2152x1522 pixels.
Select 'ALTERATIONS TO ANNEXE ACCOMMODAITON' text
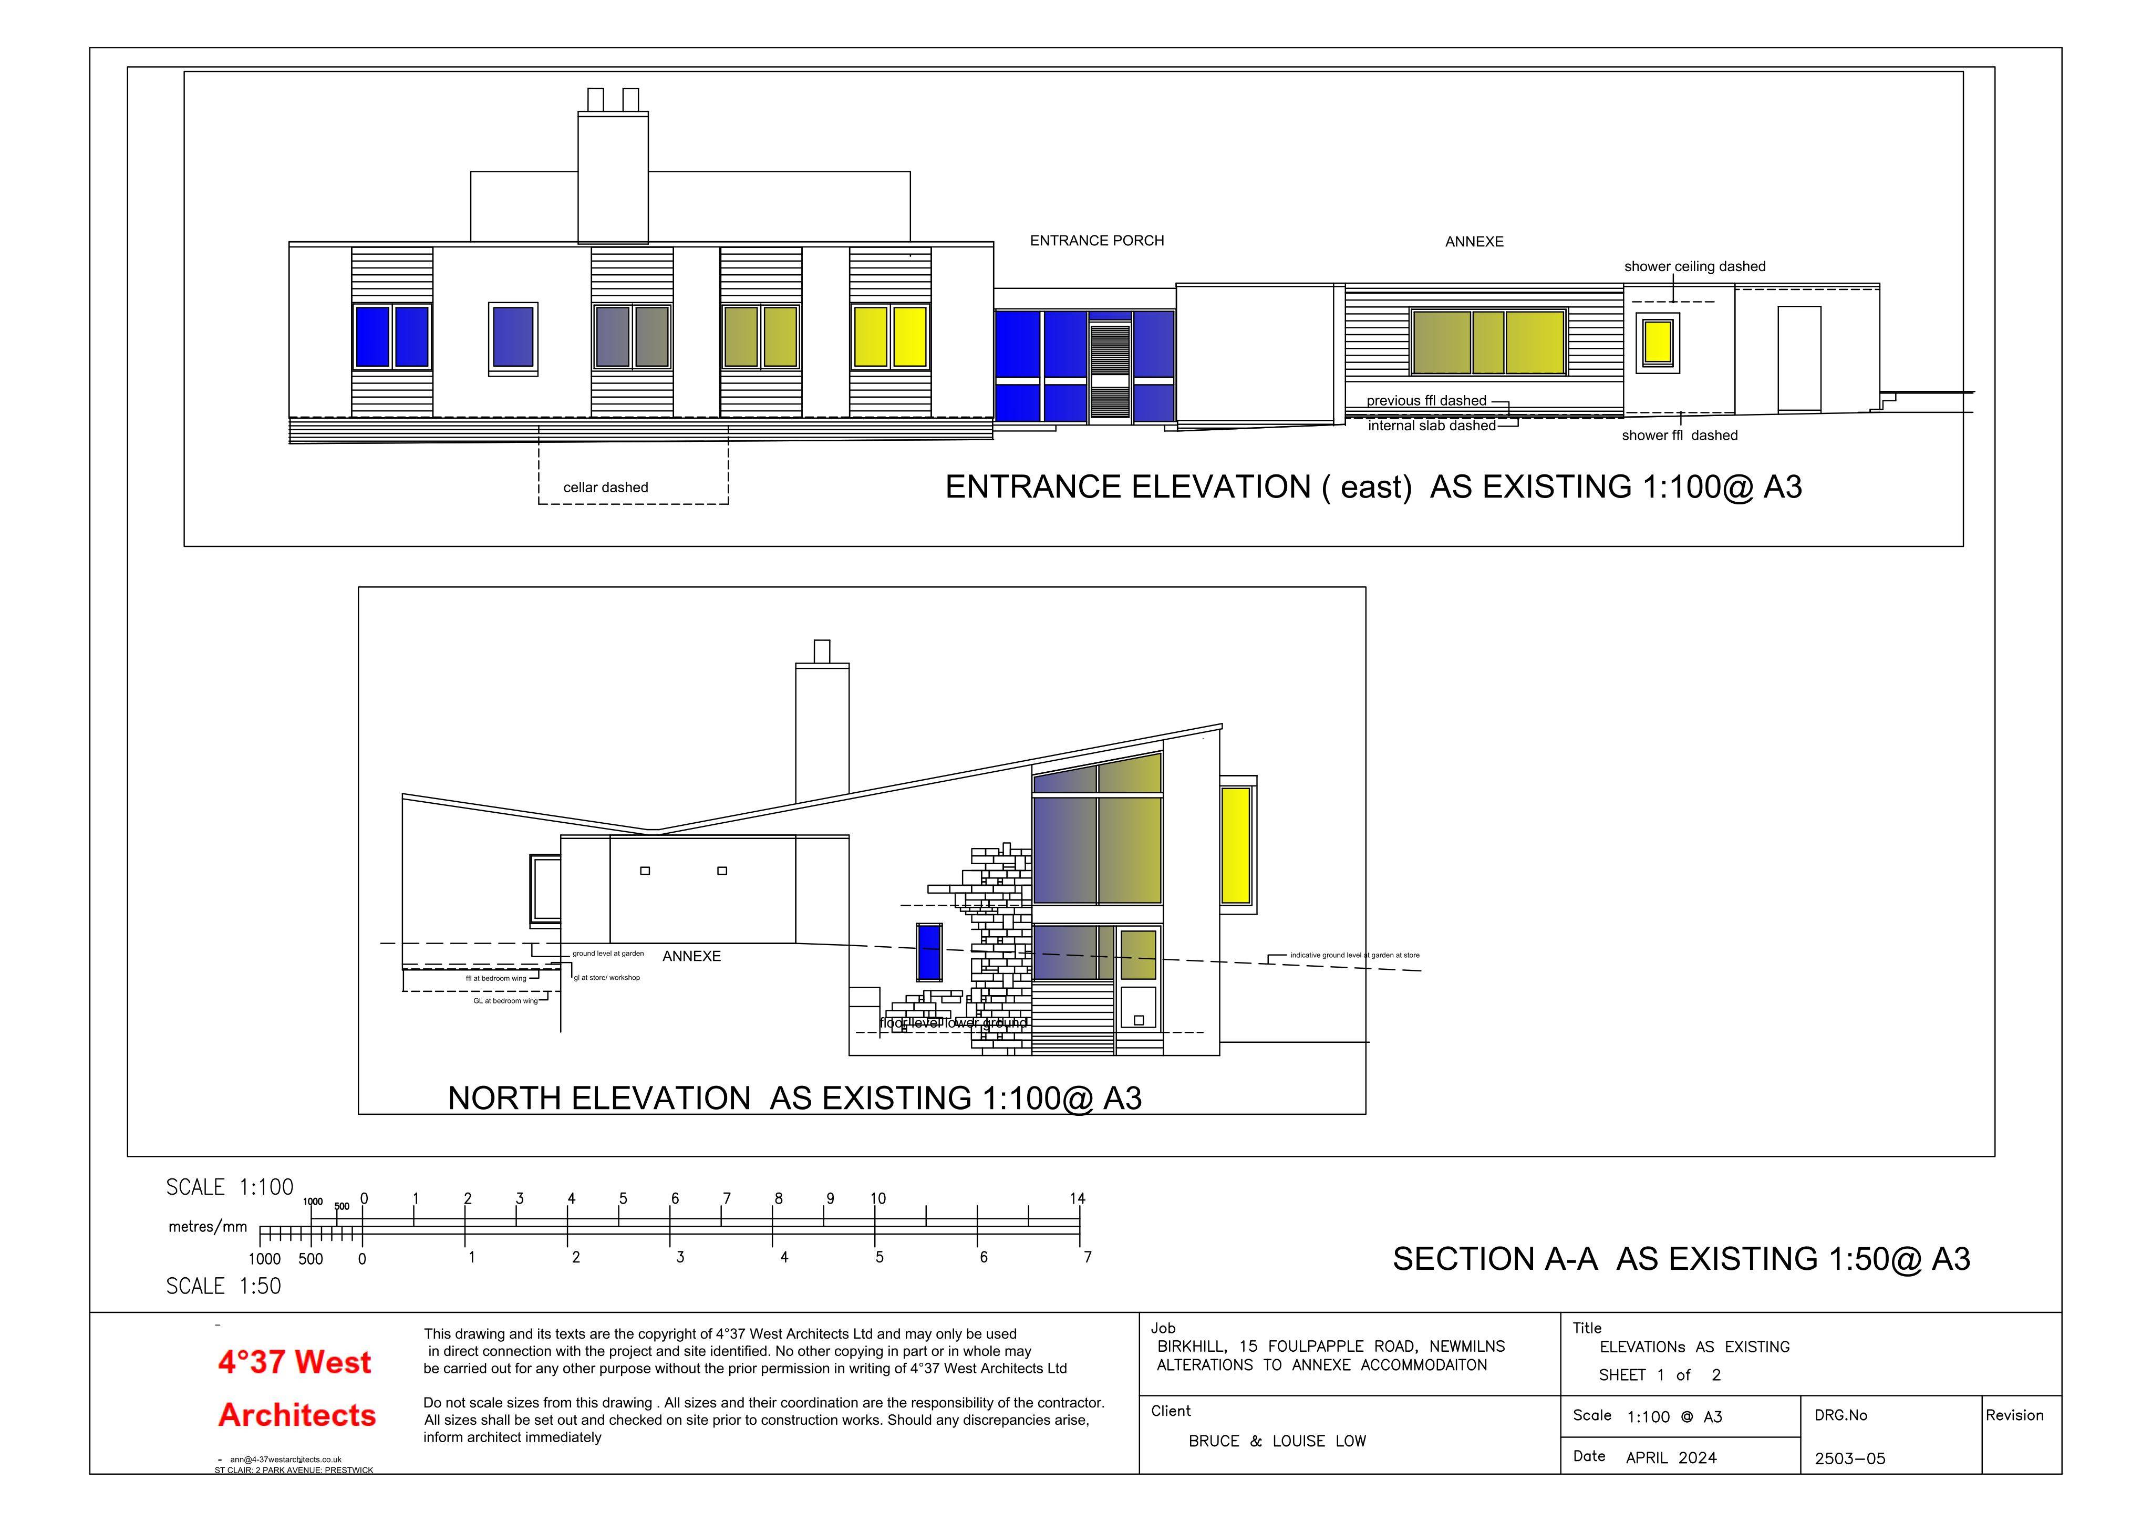[1321, 1365]
